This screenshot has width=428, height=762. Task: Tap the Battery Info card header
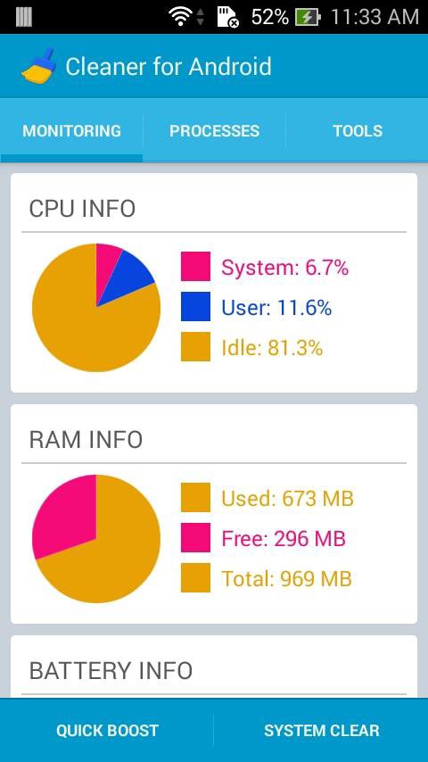click(x=111, y=671)
